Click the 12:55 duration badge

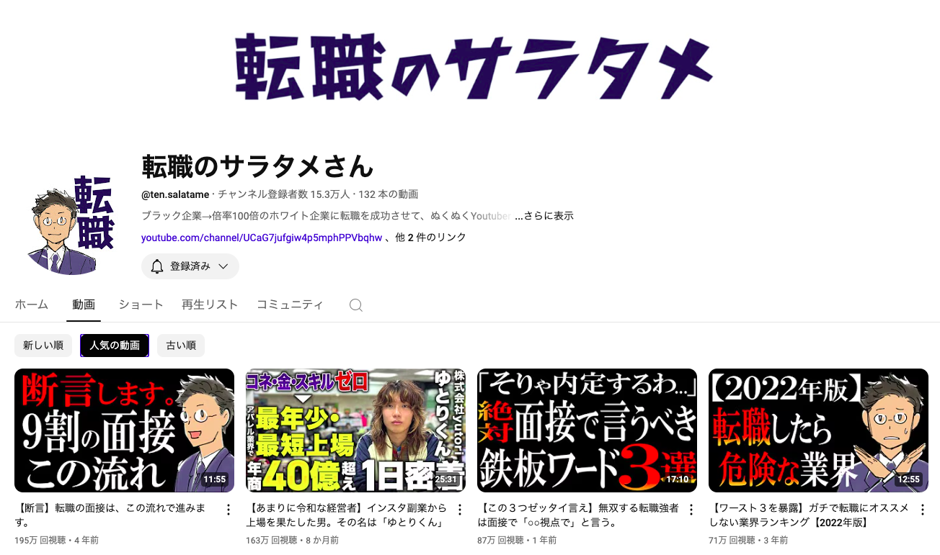pos(909,479)
